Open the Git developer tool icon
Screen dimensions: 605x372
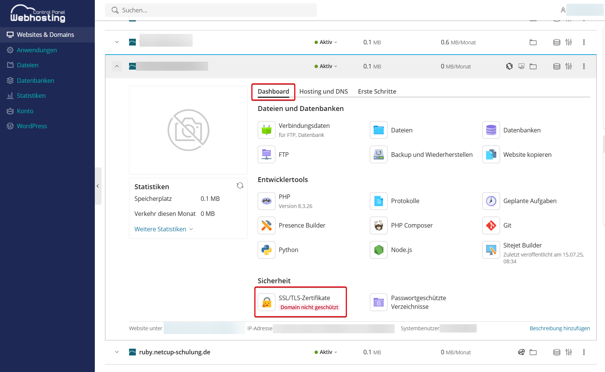[491, 225]
